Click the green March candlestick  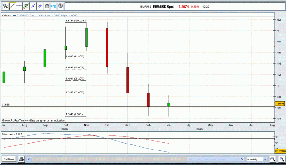point(169,105)
